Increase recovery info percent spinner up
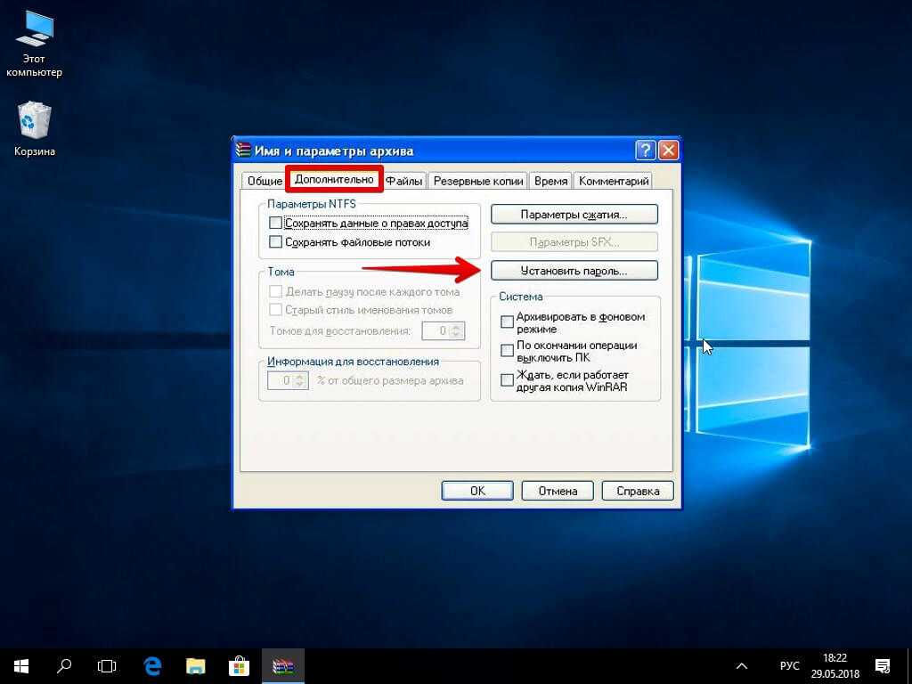Viewport: 912px width, 684px height. coord(301,377)
